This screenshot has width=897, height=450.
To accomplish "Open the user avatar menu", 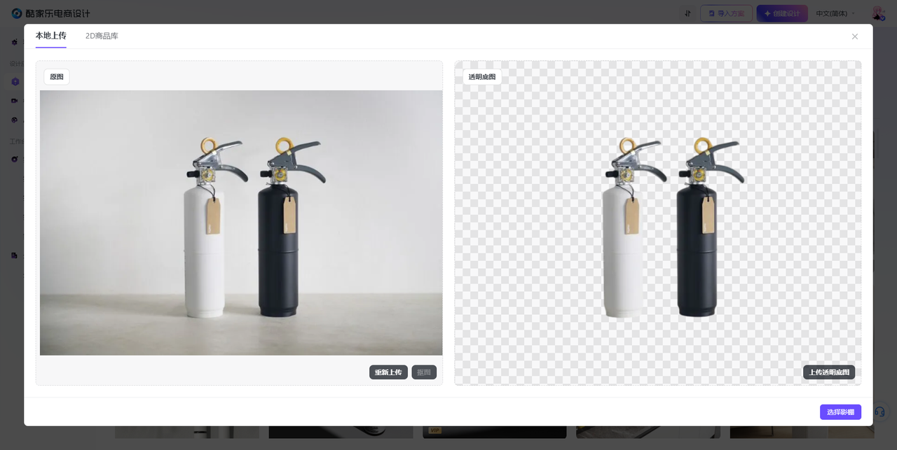I will point(877,13).
